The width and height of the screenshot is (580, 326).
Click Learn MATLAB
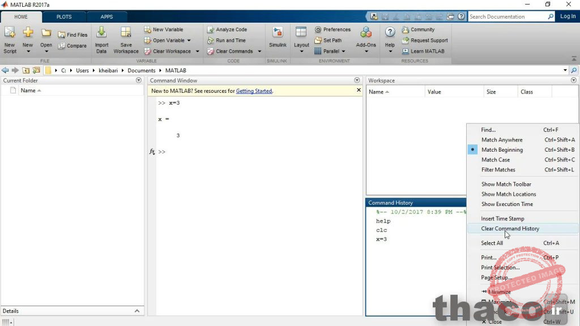click(424, 52)
